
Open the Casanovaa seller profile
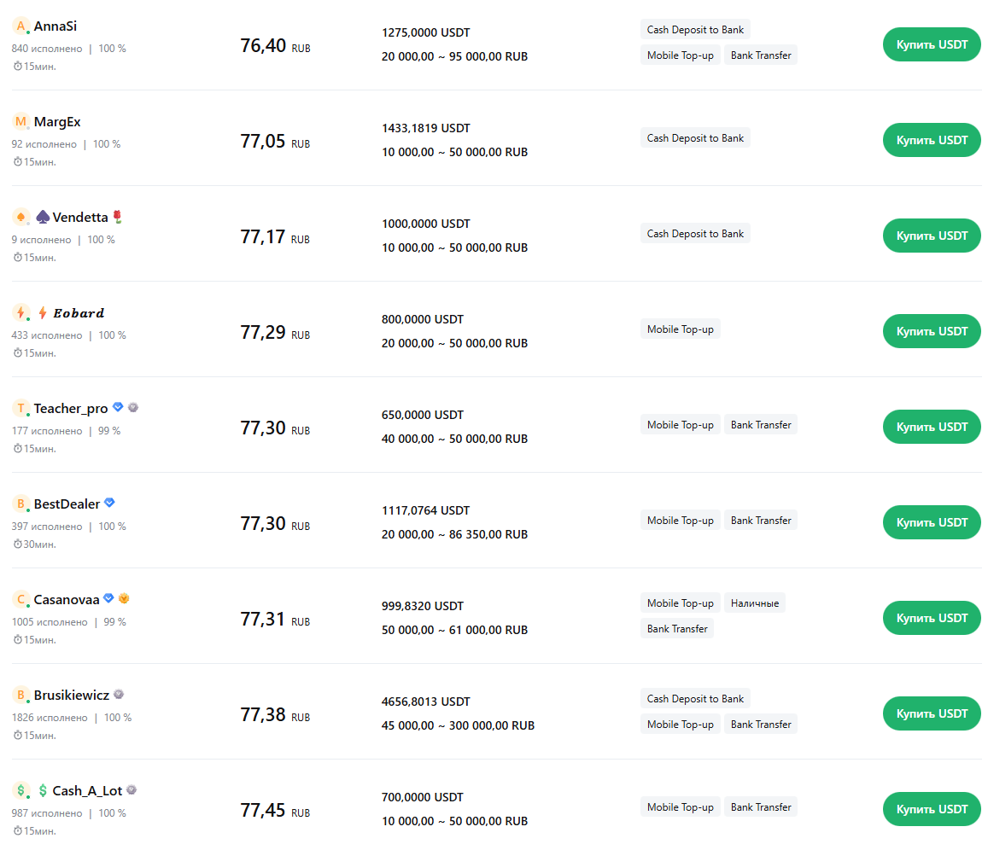(x=67, y=600)
